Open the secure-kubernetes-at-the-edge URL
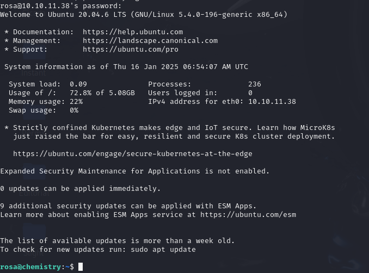Viewport: 369px width, 273px height. pos(133,154)
